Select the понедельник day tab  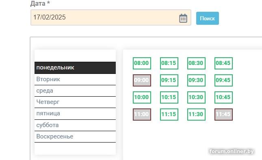coord(75,68)
